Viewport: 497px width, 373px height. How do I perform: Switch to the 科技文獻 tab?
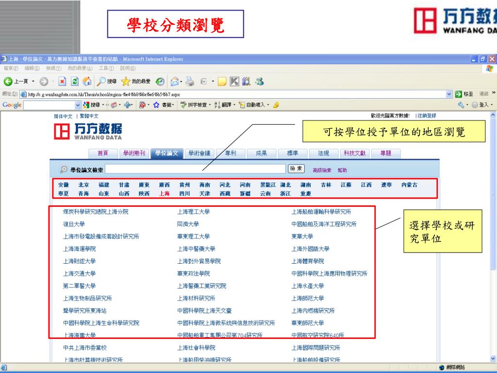click(355, 153)
